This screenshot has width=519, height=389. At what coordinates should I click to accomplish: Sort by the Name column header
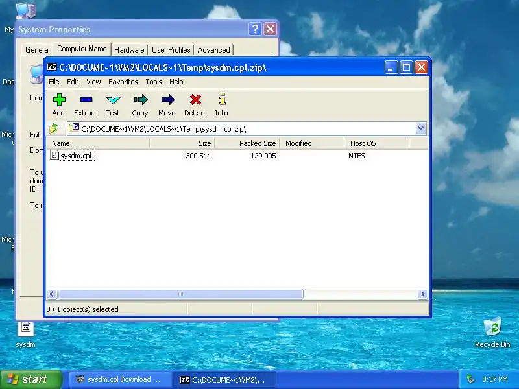tap(98, 143)
